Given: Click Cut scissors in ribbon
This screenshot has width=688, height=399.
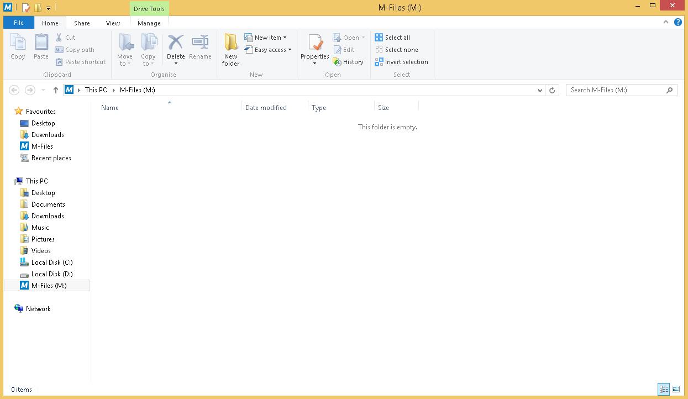Looking at the screenshot, I should [66, 38].
